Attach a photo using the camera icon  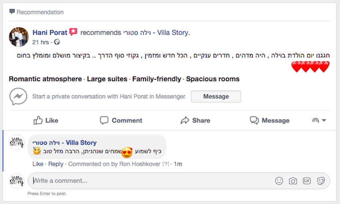[293, 181]
